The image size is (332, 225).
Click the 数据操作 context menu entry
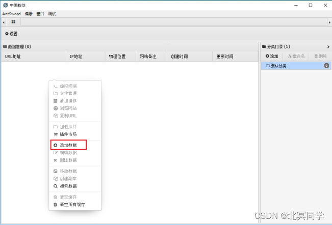tap(75, 101)
